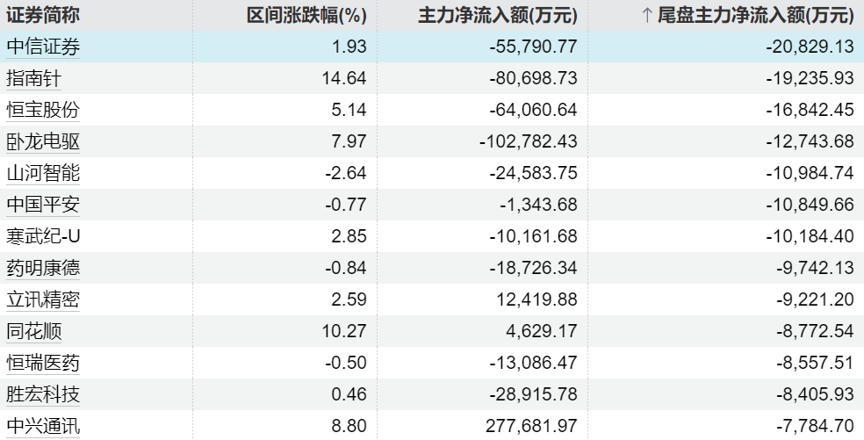Open the 恒宝股份 stock link
This screenshot has width=864, height=440.
click(x=43, y=110)
